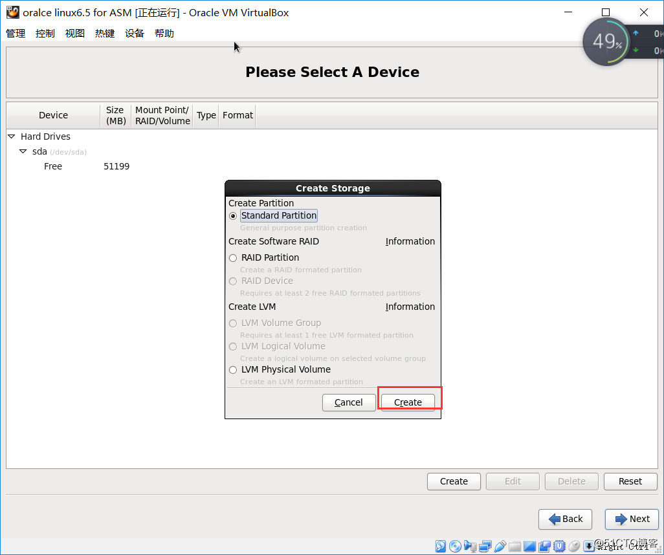Click the disabled Edit button
664x555 pixels.
(x=513, y=481)
